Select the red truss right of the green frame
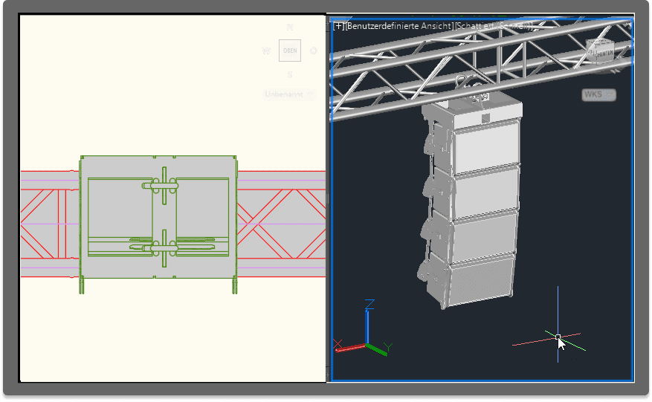This screenshot has width=652, height=402. pos(283,223)
